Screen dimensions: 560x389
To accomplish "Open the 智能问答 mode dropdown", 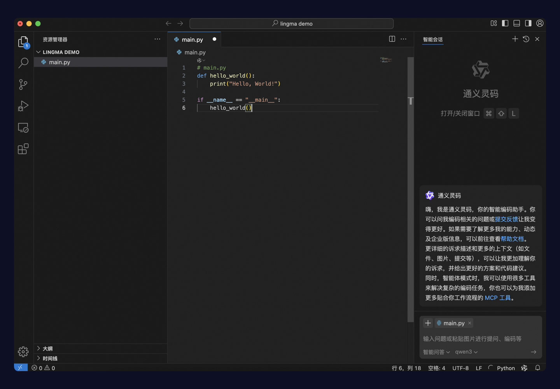I will (436, 352).
